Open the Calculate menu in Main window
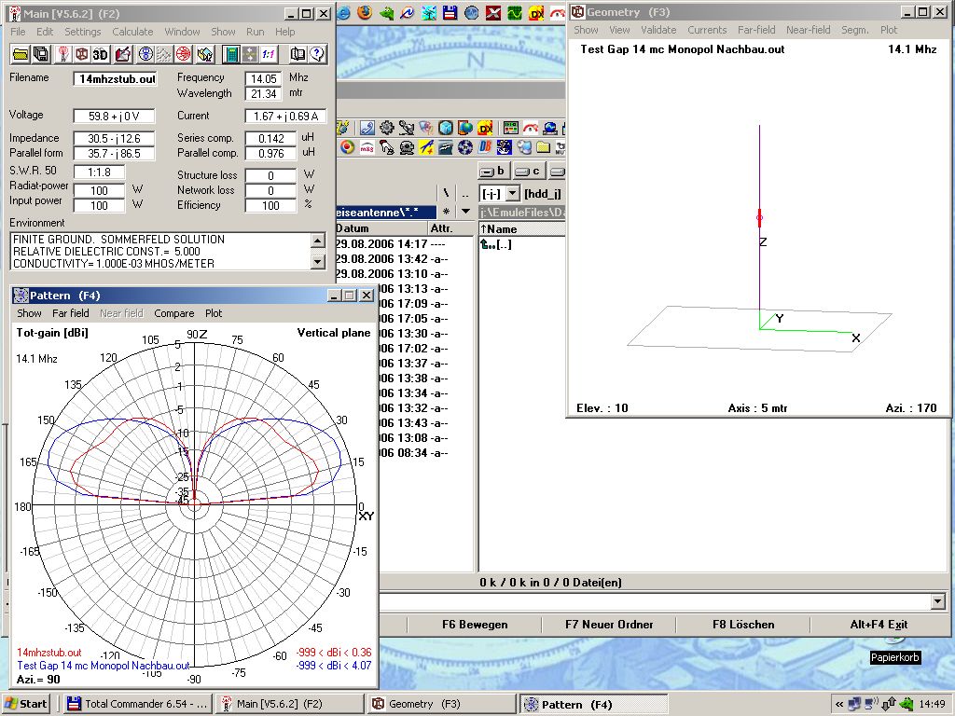This screenshot has height=716, width=955. click(132, 32)
